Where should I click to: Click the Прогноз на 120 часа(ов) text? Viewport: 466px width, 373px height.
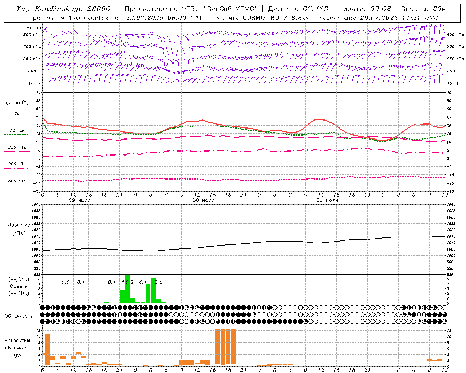(x=70, y=18)
